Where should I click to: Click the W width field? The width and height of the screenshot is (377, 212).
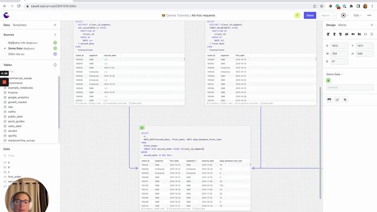339,54
